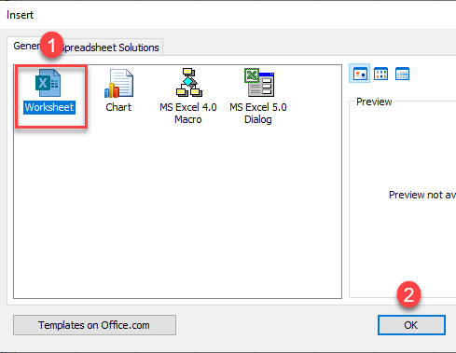
Task: Open the General tab
Action: (27, 47)
